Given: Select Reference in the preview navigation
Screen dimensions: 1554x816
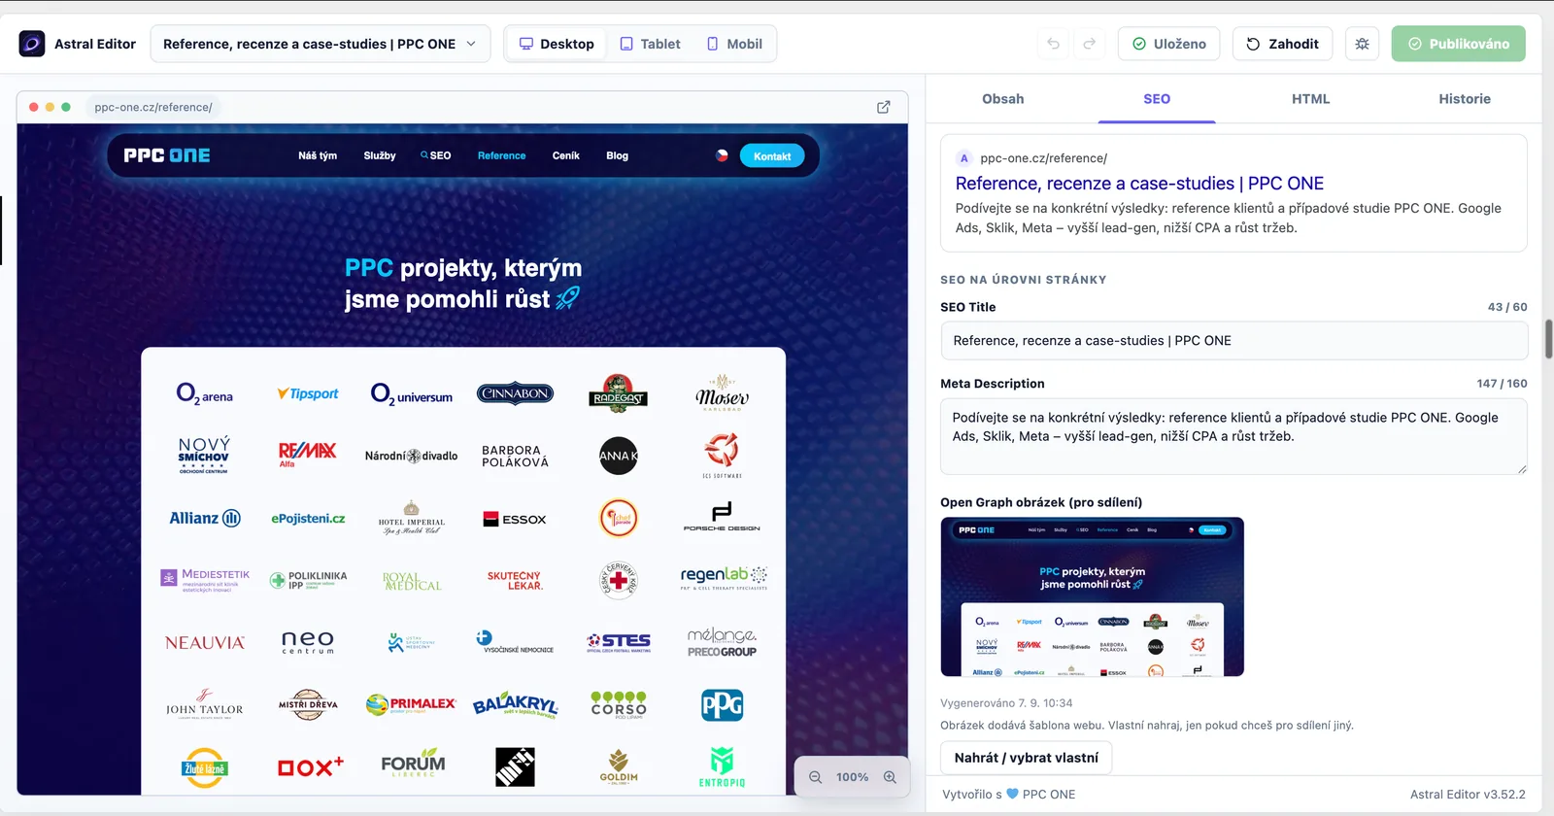Looking at the screenshot, I should [502, 155].
